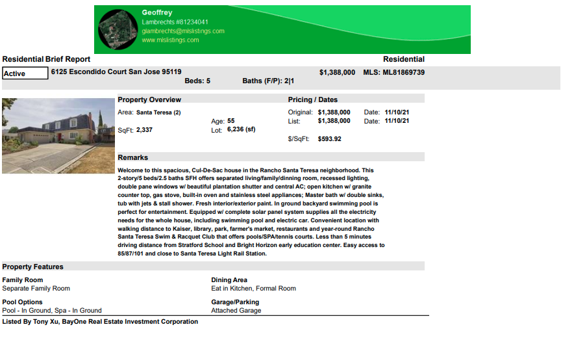561x340 pixels.
Task: Click the Garage/Parking feature label
Action: [235, 302]
